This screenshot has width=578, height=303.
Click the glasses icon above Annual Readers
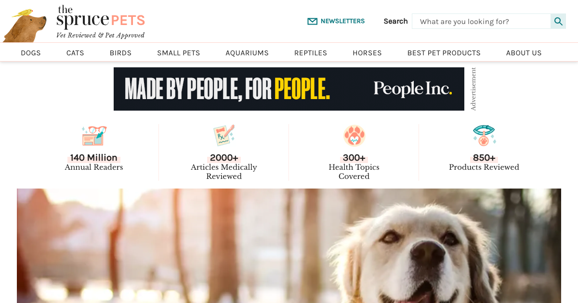click(x=94, y=136)
